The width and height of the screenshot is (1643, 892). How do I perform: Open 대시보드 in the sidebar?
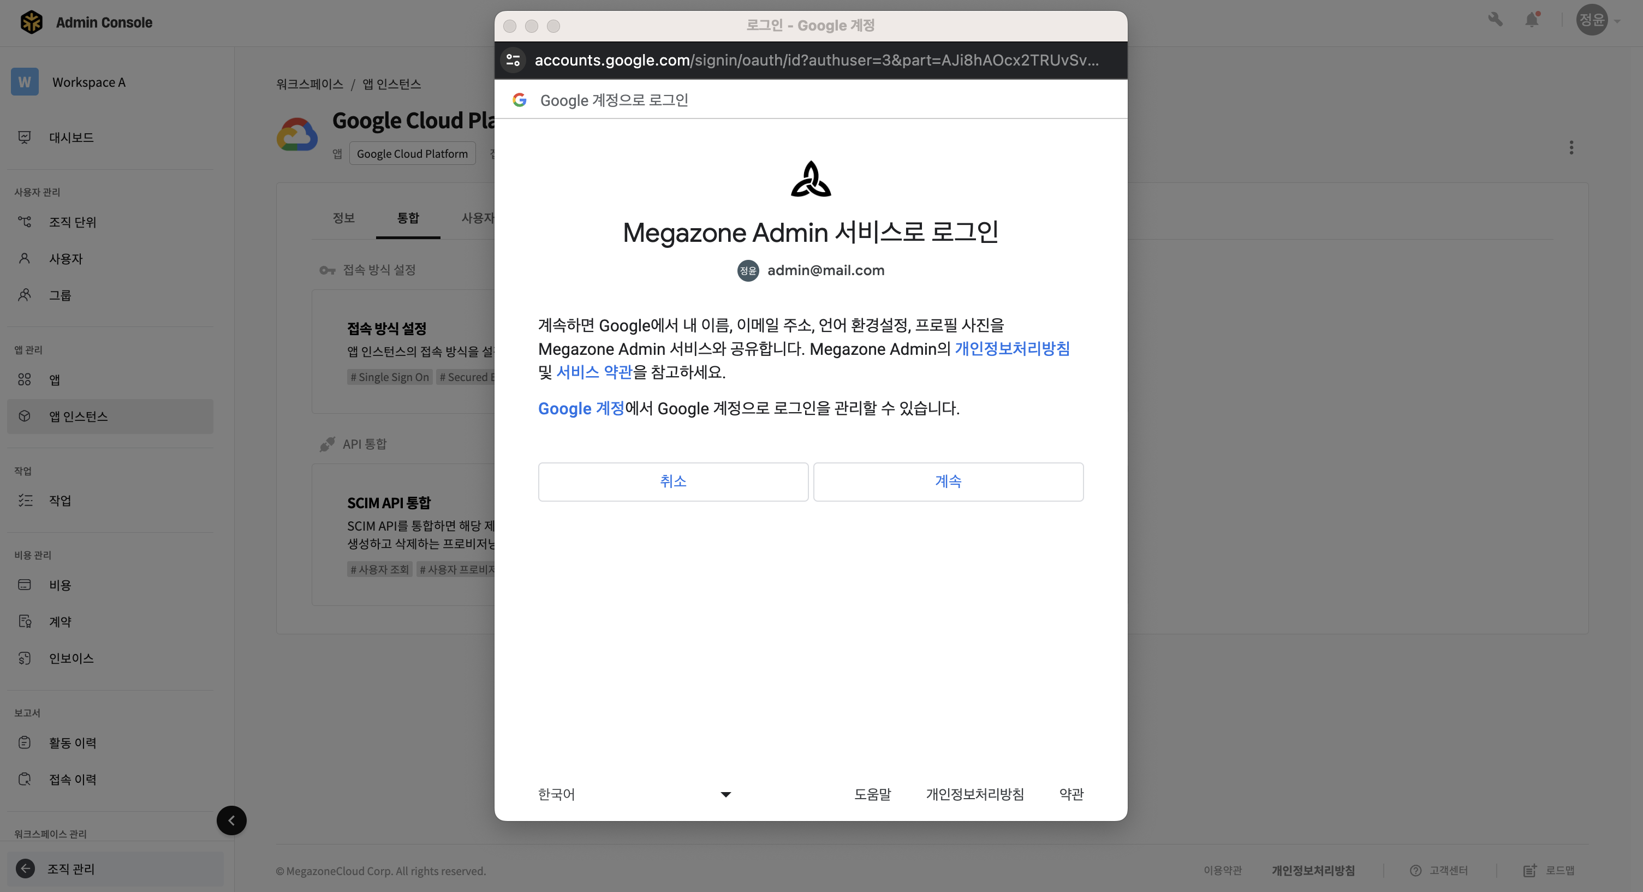pos(110,137)
